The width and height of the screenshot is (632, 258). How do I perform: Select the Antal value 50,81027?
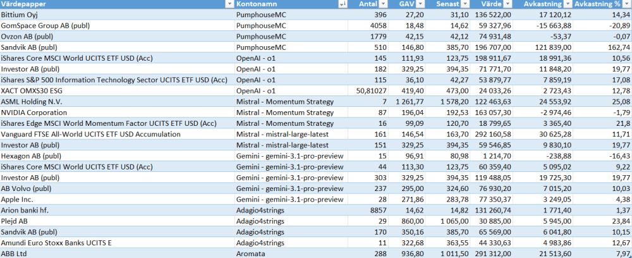(368, 90)
